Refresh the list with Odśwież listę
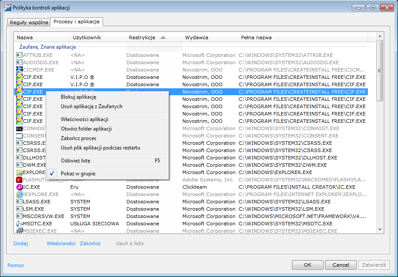The width and height of the screenshot is (398, 277). click(x=107, y=161)
